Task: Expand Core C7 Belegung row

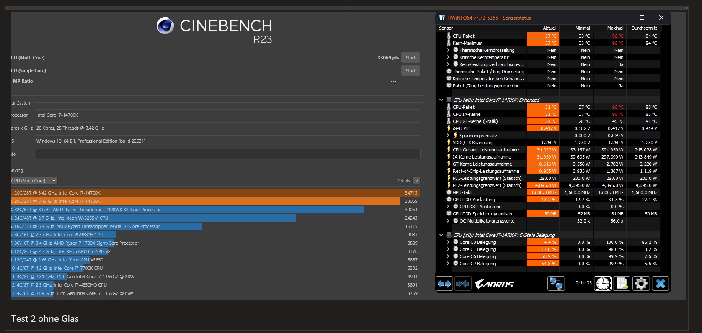Action: point(448,264)
